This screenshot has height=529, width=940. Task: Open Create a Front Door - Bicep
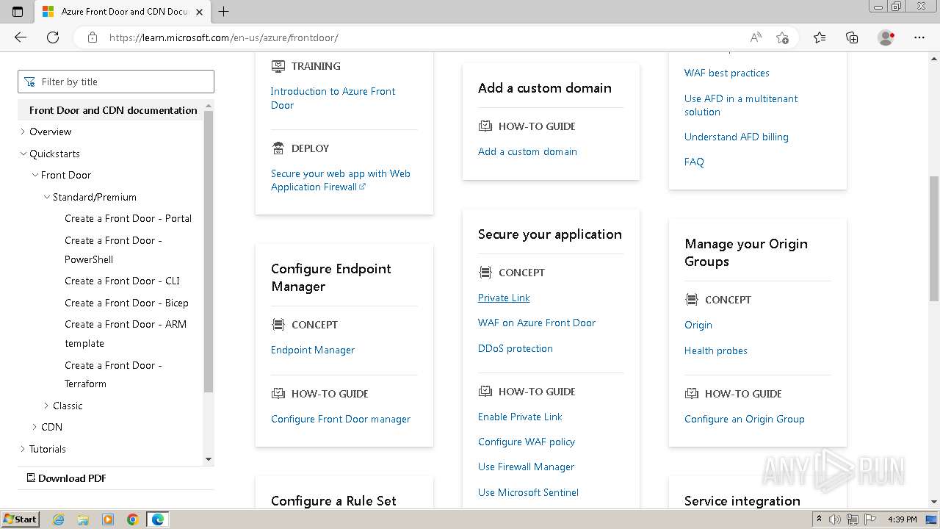[x=126, y=303]
